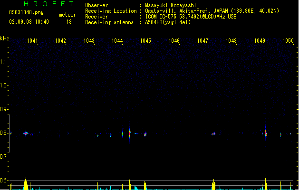The width and height of the screenshot is (299, 190).
Task: Select the file name 09031040.png
Action: click(26, 12)
